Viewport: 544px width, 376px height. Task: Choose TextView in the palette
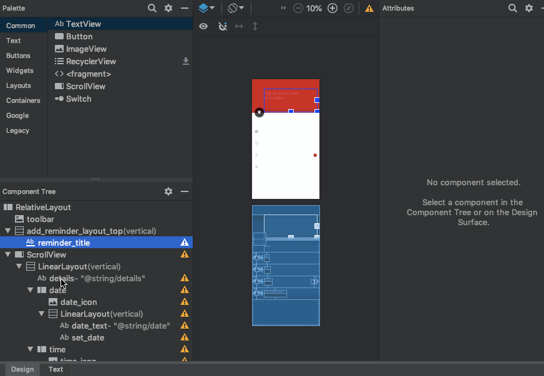point(120,24)
